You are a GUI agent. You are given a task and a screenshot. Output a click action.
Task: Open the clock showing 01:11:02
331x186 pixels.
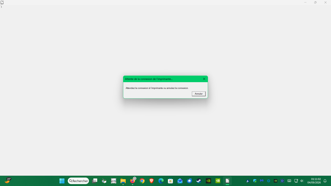(x=314, y=181)
